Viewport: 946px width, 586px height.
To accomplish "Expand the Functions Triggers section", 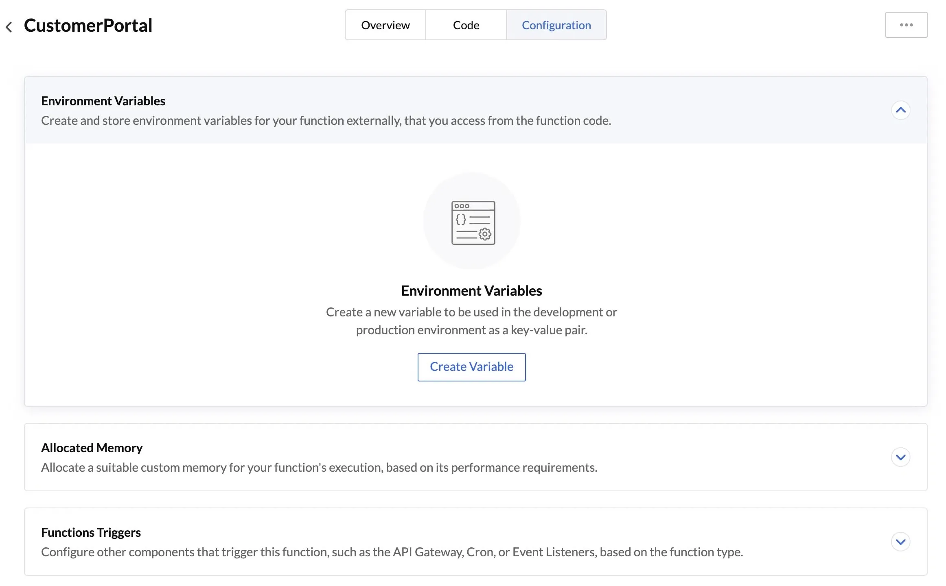I will point(900,542).
